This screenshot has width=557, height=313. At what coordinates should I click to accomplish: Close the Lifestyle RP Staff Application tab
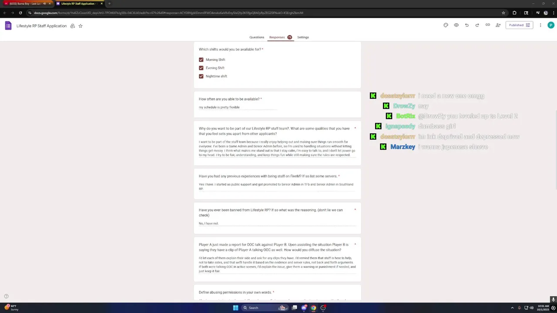(102, 3)
